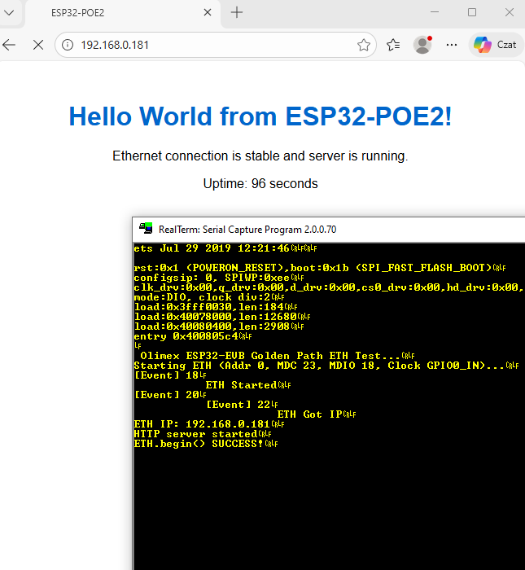Click the Olimex ESP32-EVB Golden Path line

click(x=278, y=356)
